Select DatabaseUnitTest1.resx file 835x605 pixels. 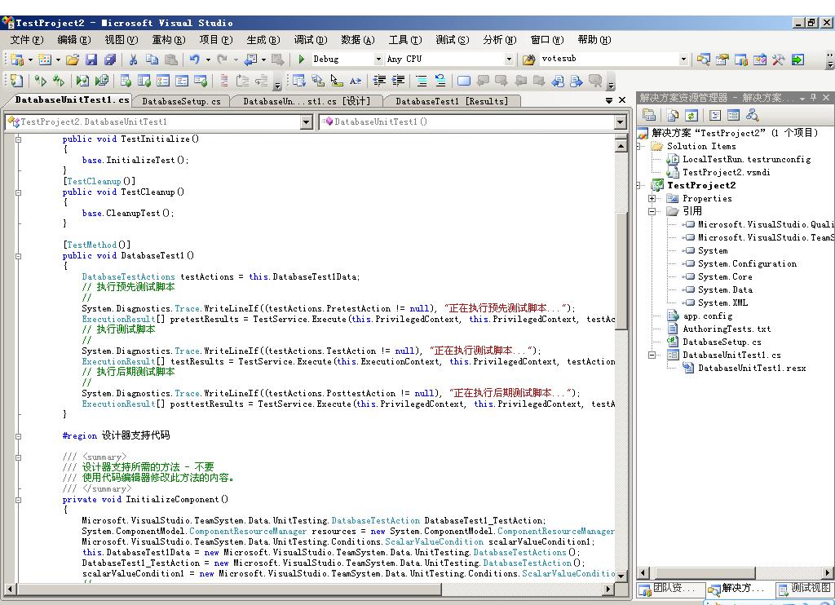[752, 368]
